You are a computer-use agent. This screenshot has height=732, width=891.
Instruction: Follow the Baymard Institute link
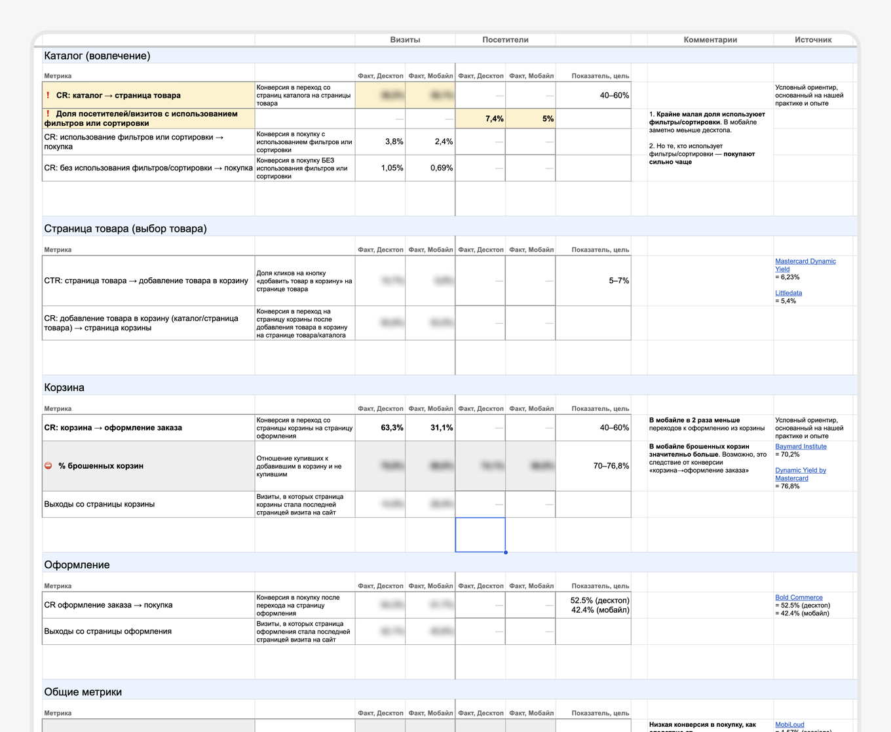point(801,446)
